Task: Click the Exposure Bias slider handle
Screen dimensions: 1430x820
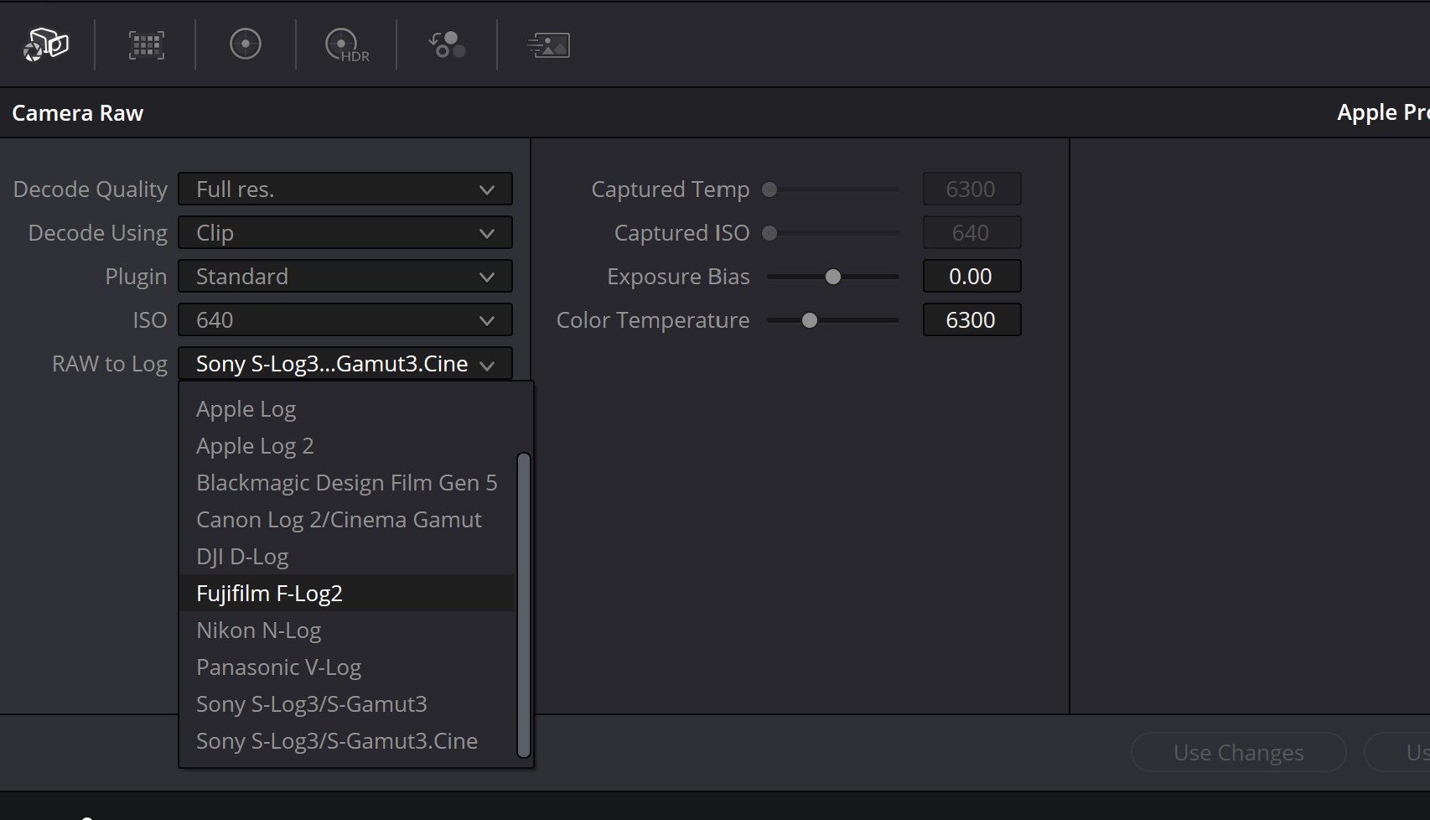Action: click(x=832, y=277)
